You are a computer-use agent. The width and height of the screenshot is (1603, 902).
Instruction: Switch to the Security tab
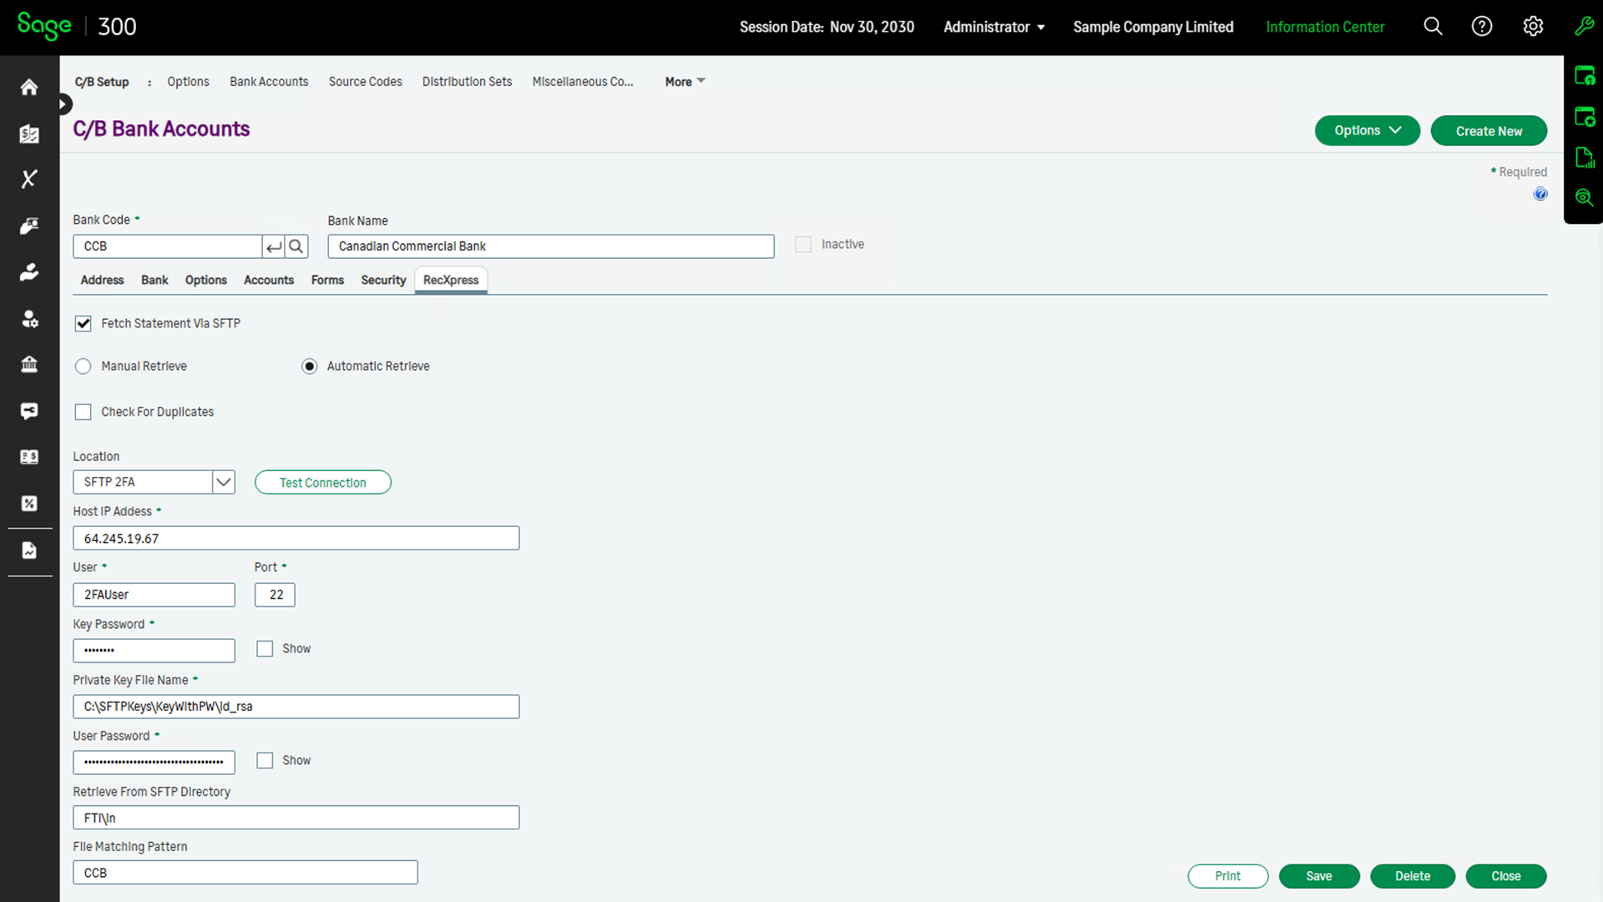click(383, 280)
